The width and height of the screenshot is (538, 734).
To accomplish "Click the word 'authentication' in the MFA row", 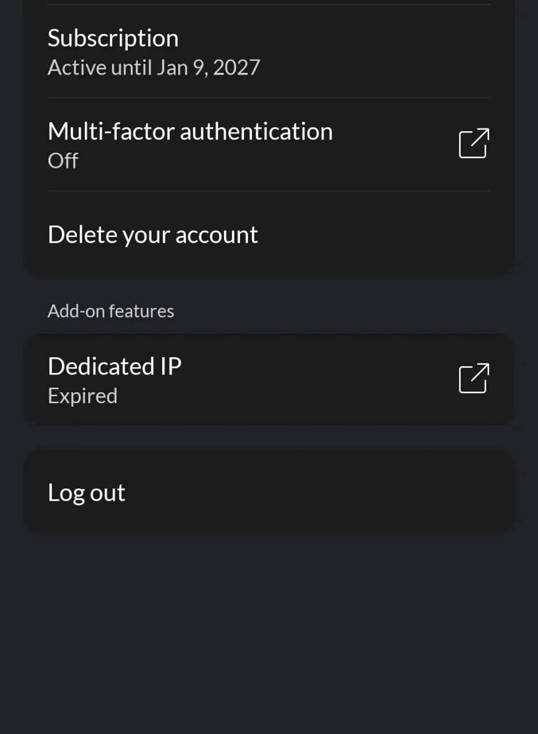I will point(256,131).
